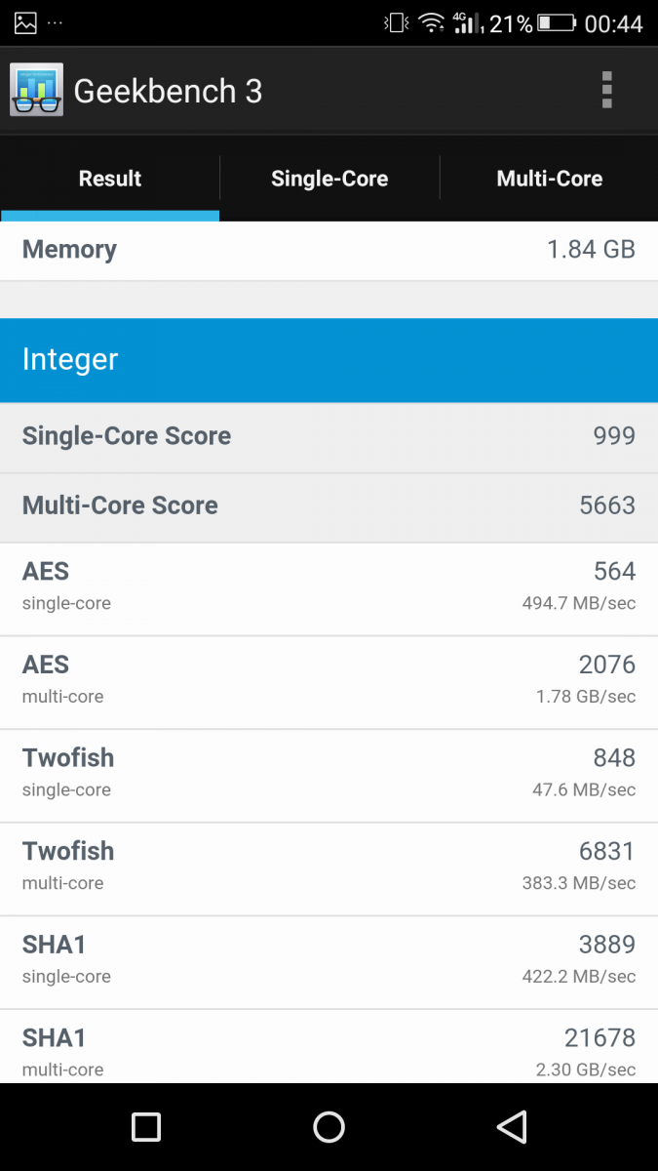658x1171 pixels.
Task: Select the Result tab
Action: point(110,179)
